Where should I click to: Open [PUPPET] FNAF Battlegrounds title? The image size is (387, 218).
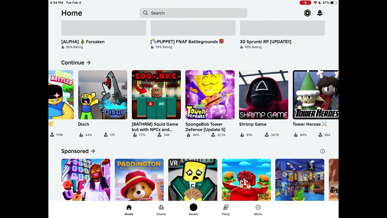(x=187, y=42)
